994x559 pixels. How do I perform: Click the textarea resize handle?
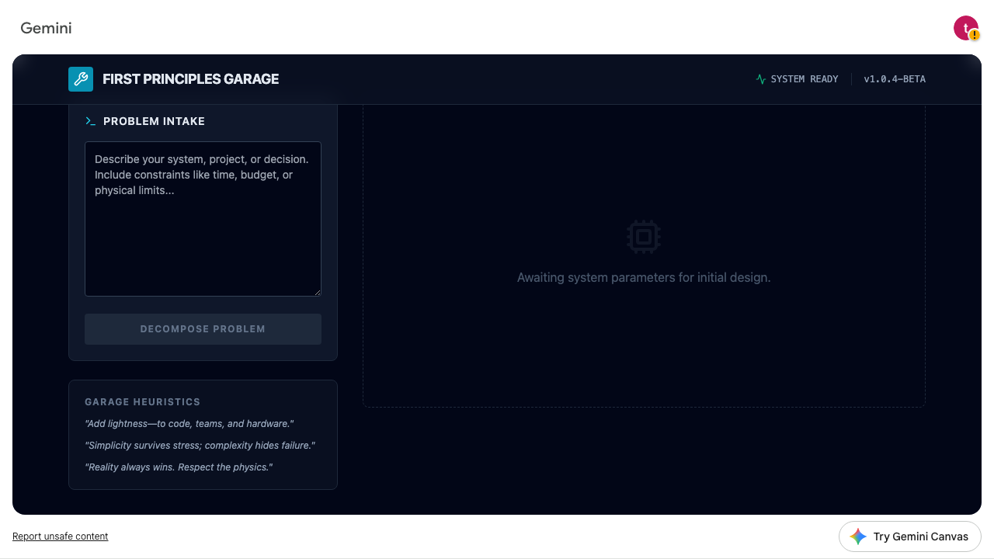click(317, 292)
